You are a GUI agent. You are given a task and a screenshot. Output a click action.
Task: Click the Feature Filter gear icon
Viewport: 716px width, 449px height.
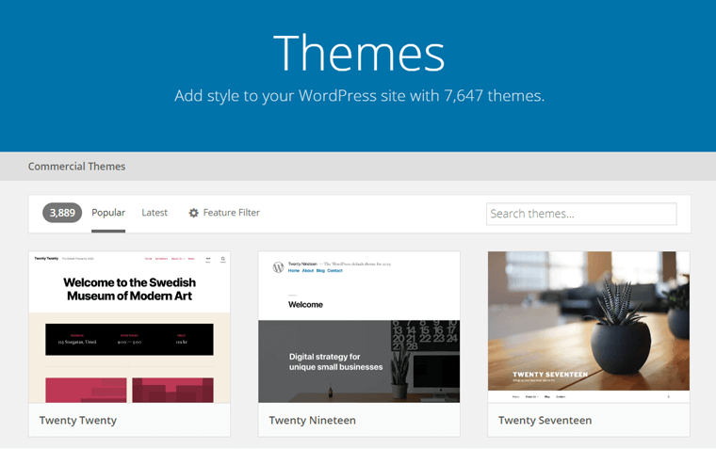(194, 214)
